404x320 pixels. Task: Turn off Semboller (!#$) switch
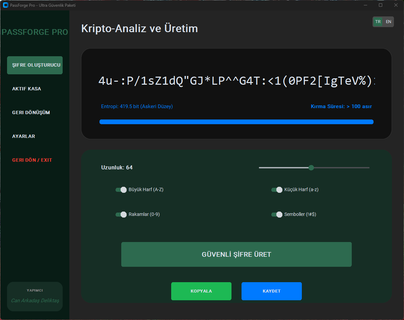click(x=277, y=215)
